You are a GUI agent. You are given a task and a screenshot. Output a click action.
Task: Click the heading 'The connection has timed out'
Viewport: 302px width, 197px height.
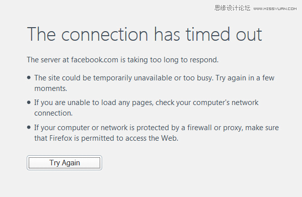click(x=144, y=35)
